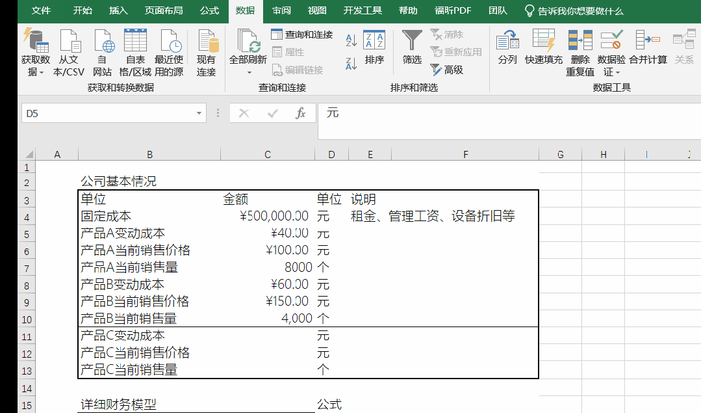Switch to the 页面布局 tab
The height and width of the screenshot is (413, 701).
point(164,11)
